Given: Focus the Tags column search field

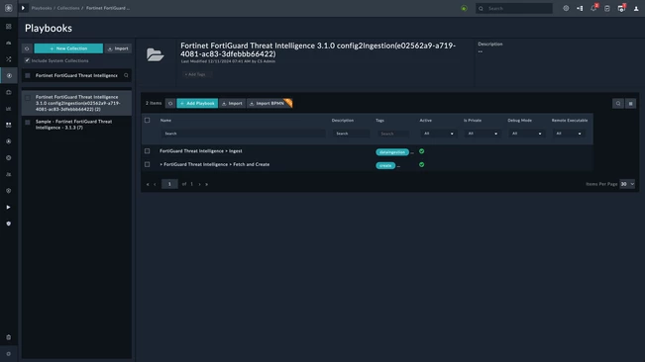Looking at the screenshot, I should pyautogui.click(x=392, y=134).
